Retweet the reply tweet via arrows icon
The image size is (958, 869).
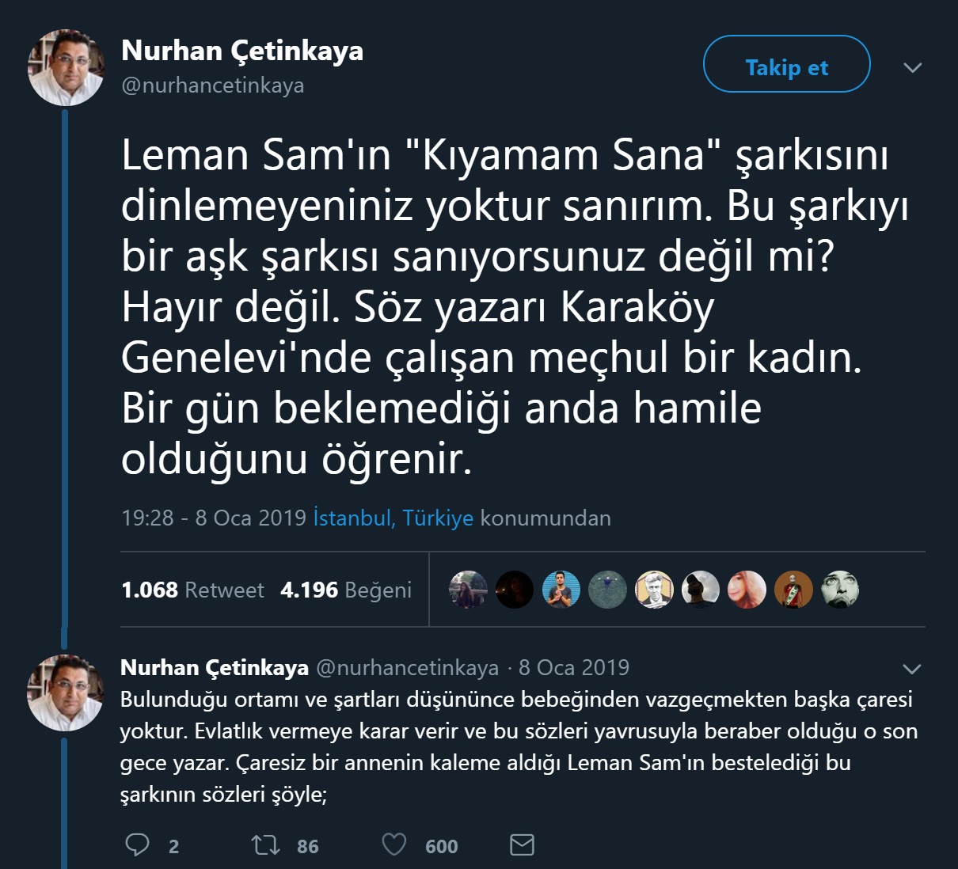[265, 844]
